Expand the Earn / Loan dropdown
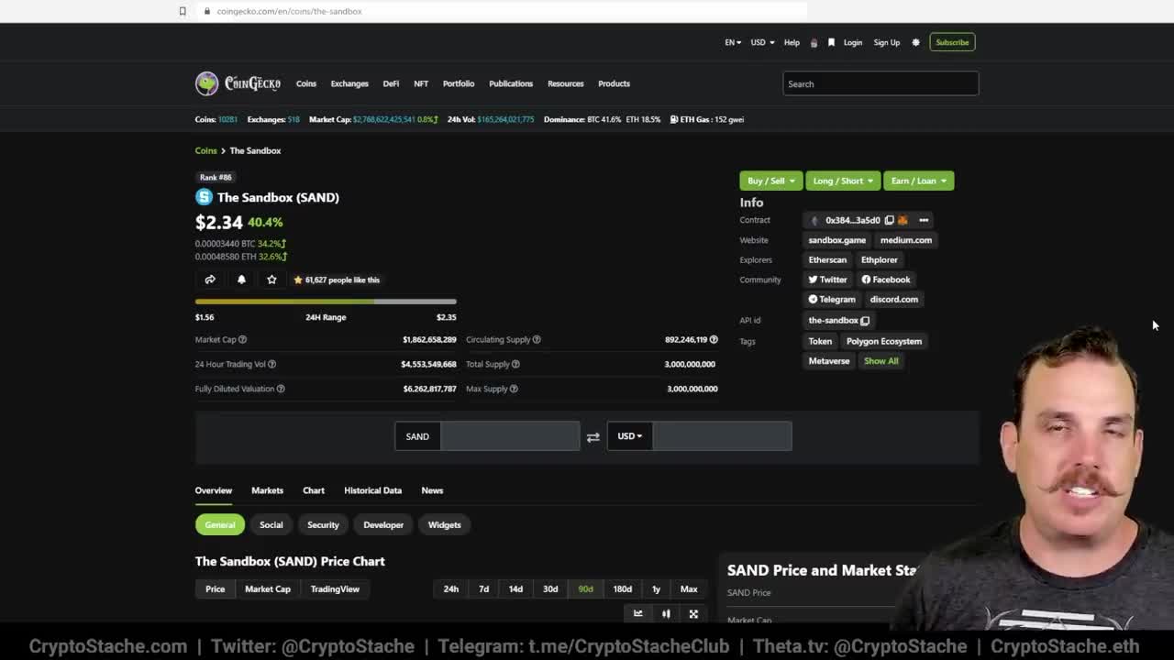The height and width of the screenshot is (660, 1174). point(918,181)
